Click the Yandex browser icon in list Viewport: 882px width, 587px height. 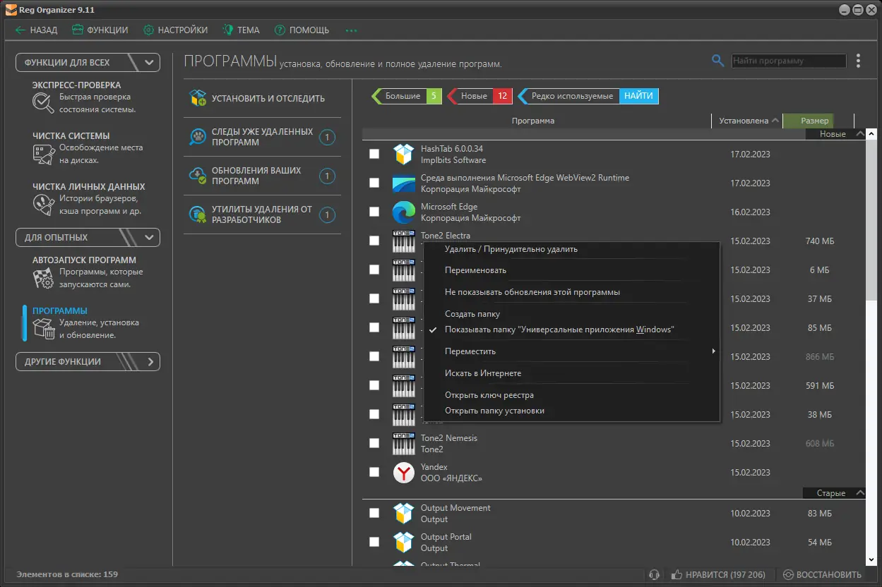(403, 472)
